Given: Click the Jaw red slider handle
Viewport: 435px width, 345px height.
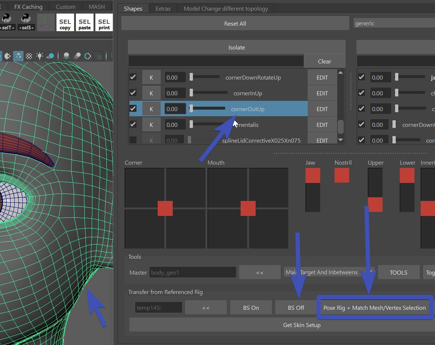Looking at the screenshot, I should (312, 175).
